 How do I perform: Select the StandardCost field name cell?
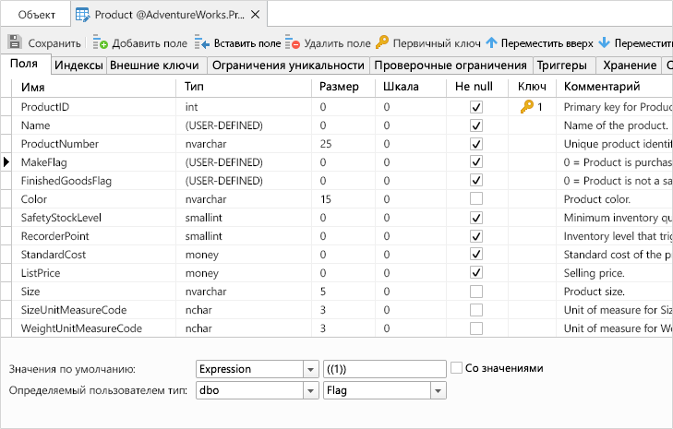click(93, 255)
